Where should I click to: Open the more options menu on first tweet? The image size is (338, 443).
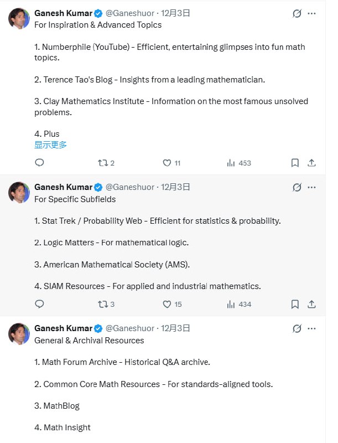[311, 13]
